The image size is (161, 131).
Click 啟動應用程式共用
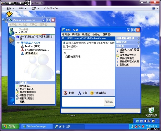pyautogui.click(x=129, y=61)
